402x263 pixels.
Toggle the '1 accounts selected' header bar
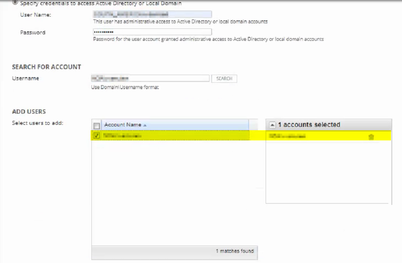click(x=328, y=125)
